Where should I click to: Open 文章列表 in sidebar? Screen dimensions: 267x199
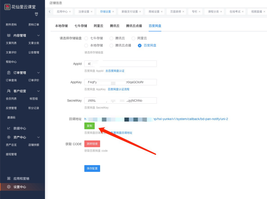point(11,43)
